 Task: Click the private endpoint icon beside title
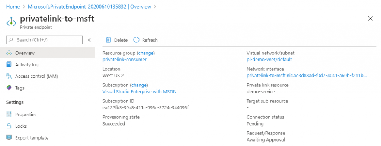(x=11, y=22)
